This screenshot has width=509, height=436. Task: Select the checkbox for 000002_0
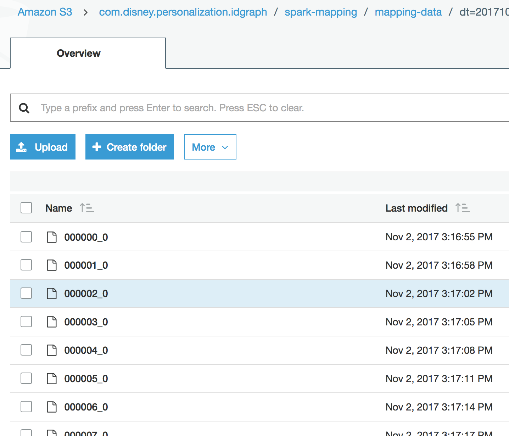pyautogui.click(x=26, y=294)
